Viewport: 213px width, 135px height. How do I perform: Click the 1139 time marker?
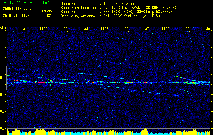pyautogui.click(x=186, y=29)
